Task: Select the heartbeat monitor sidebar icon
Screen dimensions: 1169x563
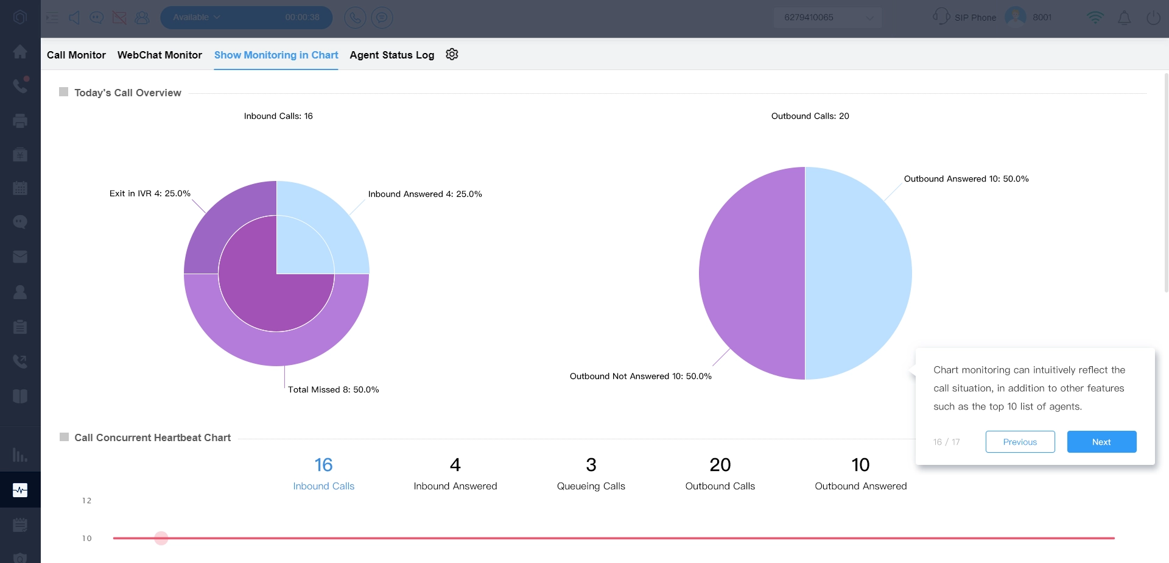Action: pos(20,490)
